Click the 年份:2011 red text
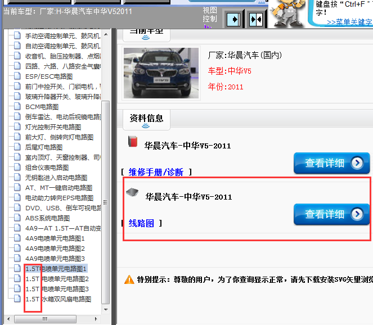 [x=226, y=87]
